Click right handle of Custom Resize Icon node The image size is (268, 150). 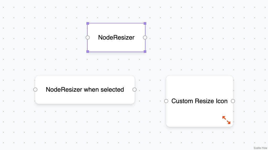coord(233,101)
